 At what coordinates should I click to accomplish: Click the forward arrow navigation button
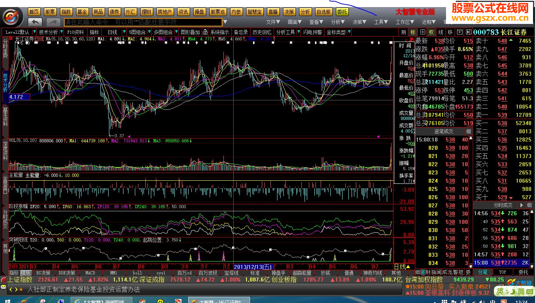(x=53, y=22)
